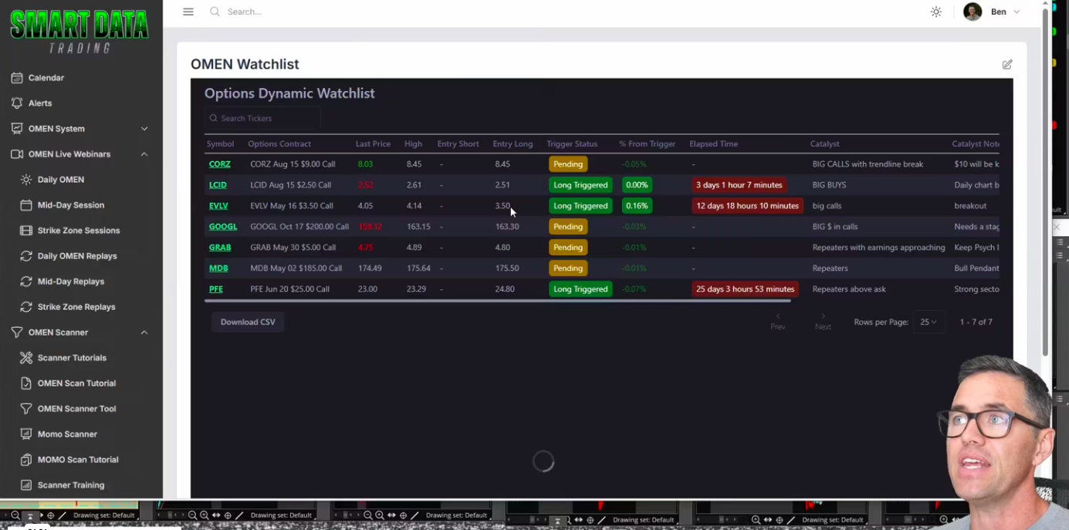Open the Rows per Page 25 dropdown

click(x=929, y=322)
